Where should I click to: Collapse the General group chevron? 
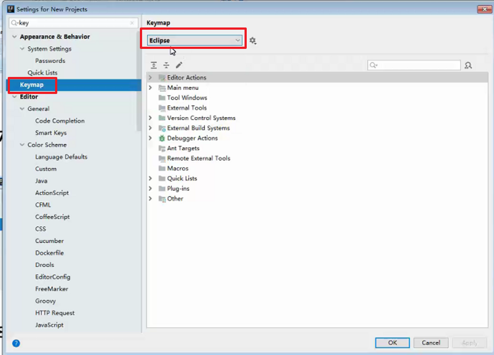[x=22, y=108]
